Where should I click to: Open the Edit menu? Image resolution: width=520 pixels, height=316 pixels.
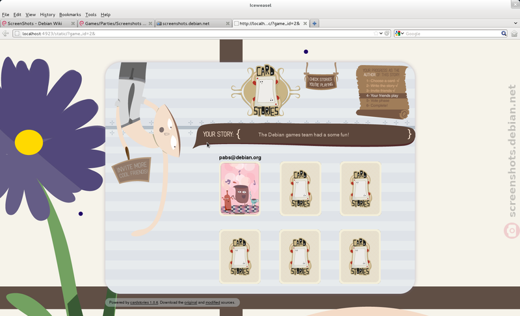coord(18,14)
